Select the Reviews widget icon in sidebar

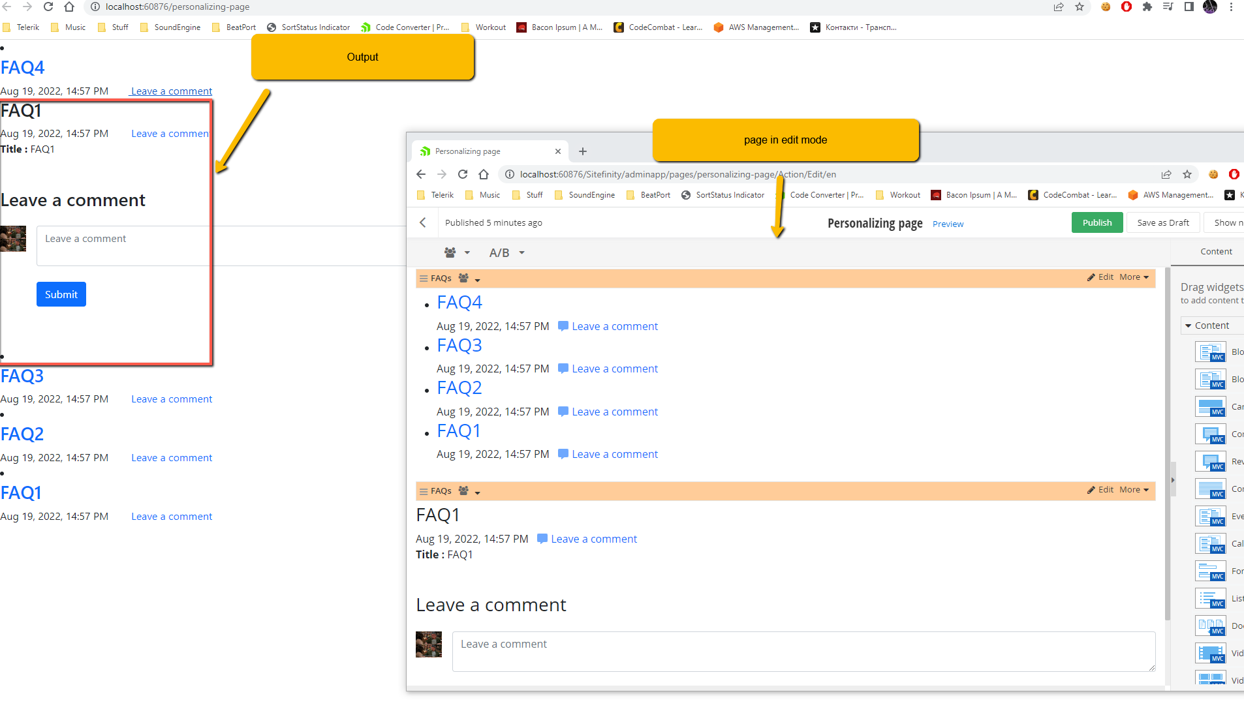point(1210,461)
